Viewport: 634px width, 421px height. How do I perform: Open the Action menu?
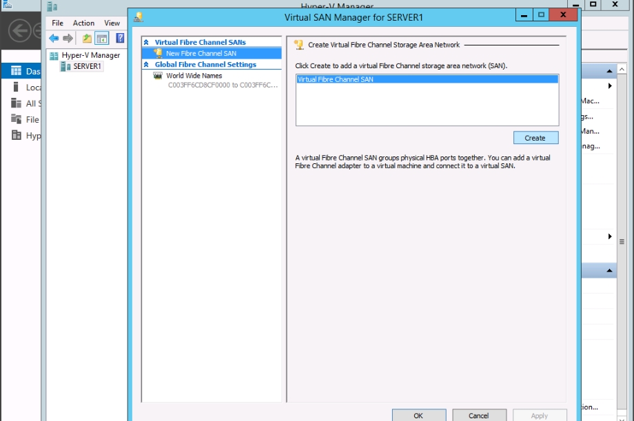coord(83,23)
